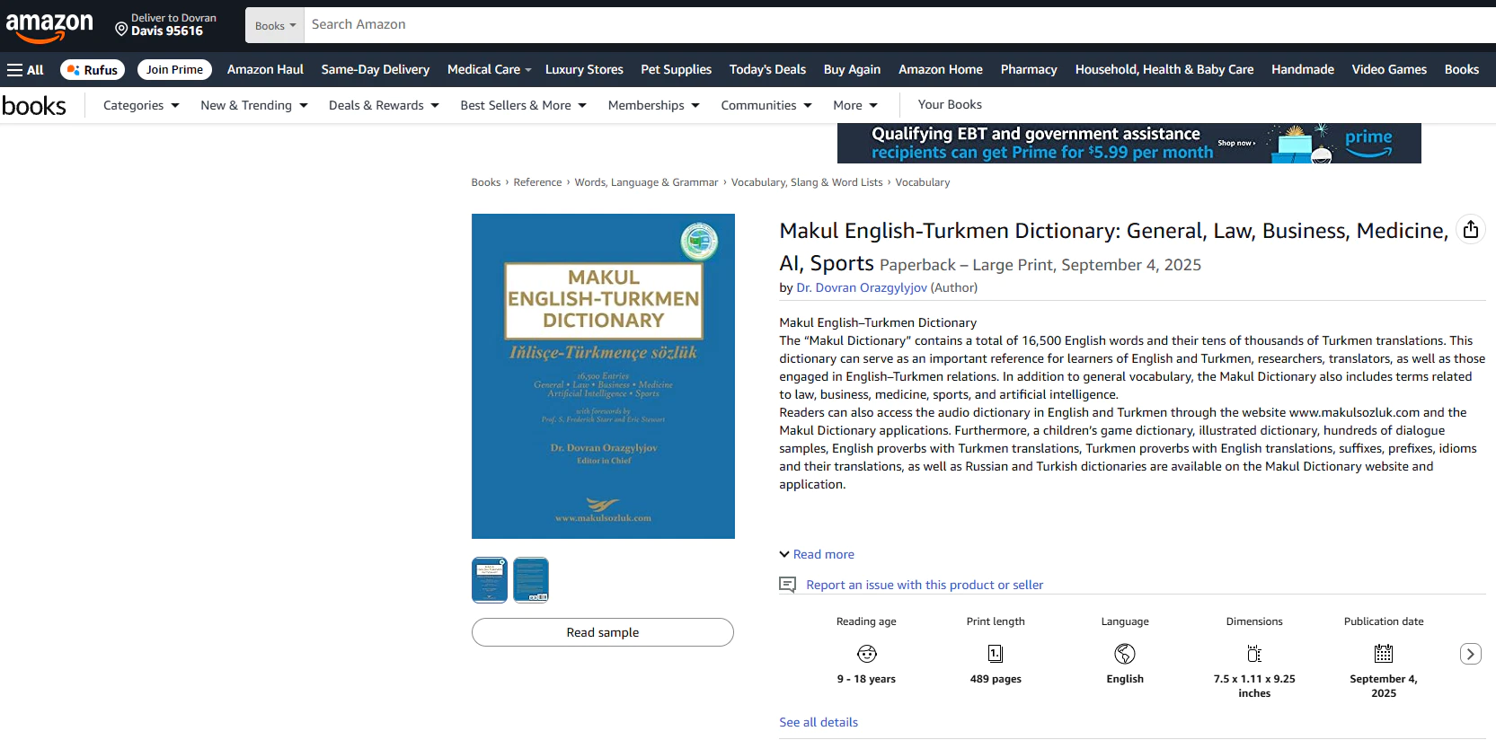
Task: Click the Rufus assistant button
Action: [x=93, y=70]
